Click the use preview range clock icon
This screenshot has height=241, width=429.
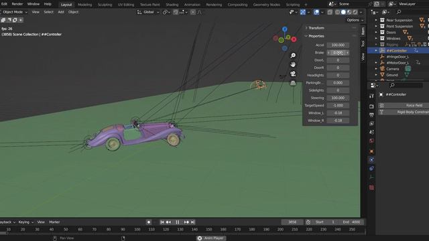(x=308, y=222)
